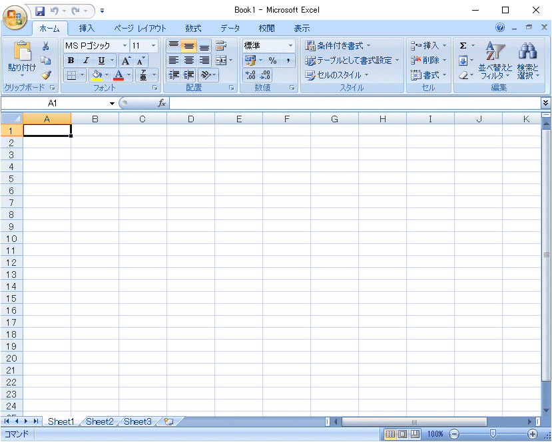Click the 貼り付け paste button
552x442 pixels.
22,58
